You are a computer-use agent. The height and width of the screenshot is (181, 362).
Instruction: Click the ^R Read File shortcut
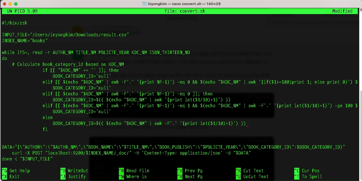click(134, 171)
